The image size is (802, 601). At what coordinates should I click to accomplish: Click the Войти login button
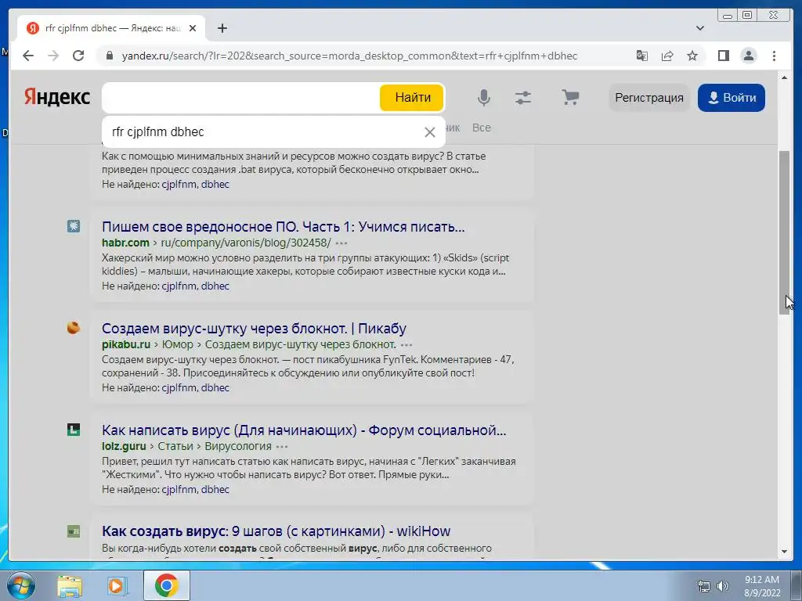click(732, 98)
